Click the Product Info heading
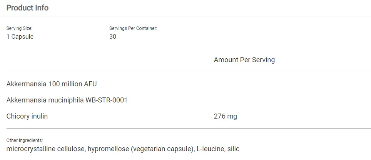Image resolution: width=371 pixels, height=160 pixels. (27, 8)
